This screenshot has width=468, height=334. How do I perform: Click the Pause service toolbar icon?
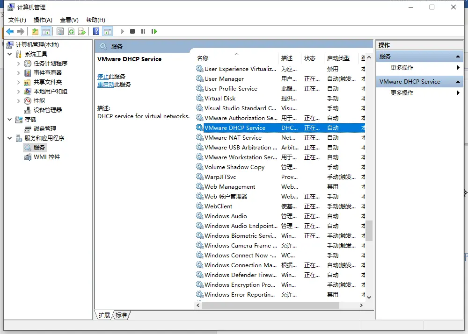(143, 31)
